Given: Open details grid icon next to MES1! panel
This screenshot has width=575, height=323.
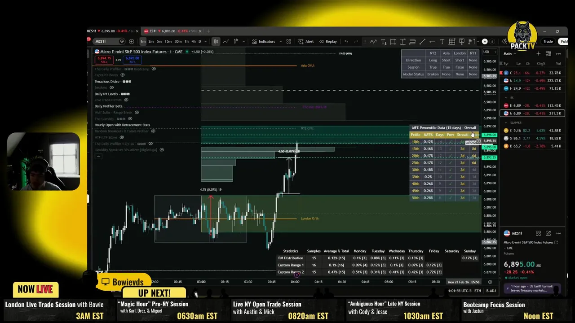Looking at the screenshot, I should (x=538, y=233).
